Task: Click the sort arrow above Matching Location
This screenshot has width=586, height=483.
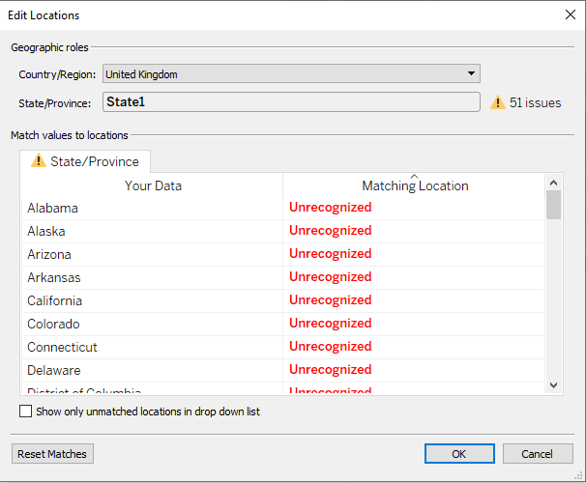Action: coord(415,176)
